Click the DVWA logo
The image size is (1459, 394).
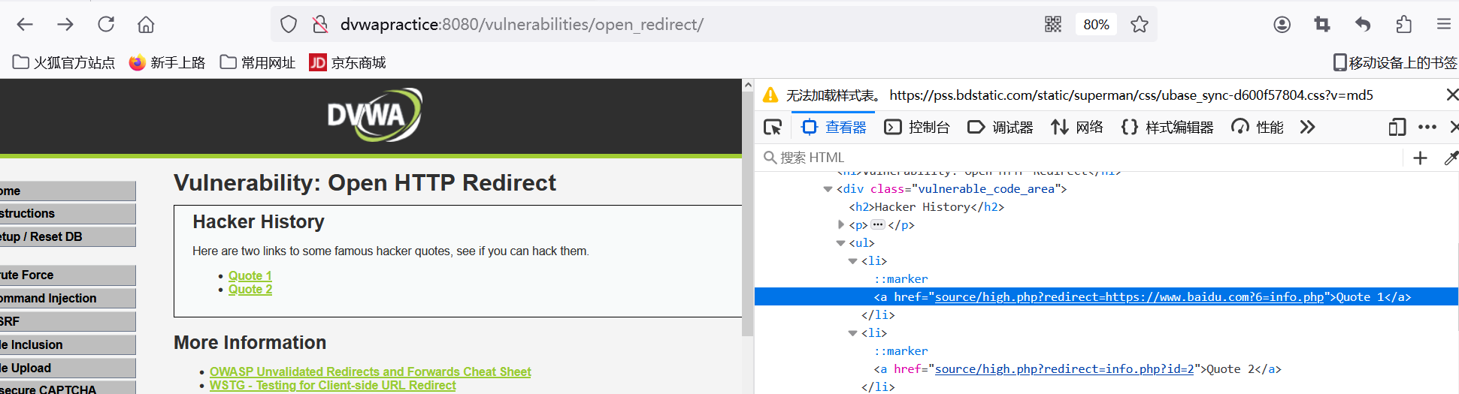(x=374, y=115)
